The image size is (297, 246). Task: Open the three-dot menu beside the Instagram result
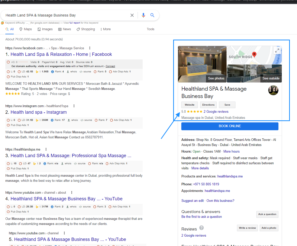pyautogui.click(x=74, y=106)
